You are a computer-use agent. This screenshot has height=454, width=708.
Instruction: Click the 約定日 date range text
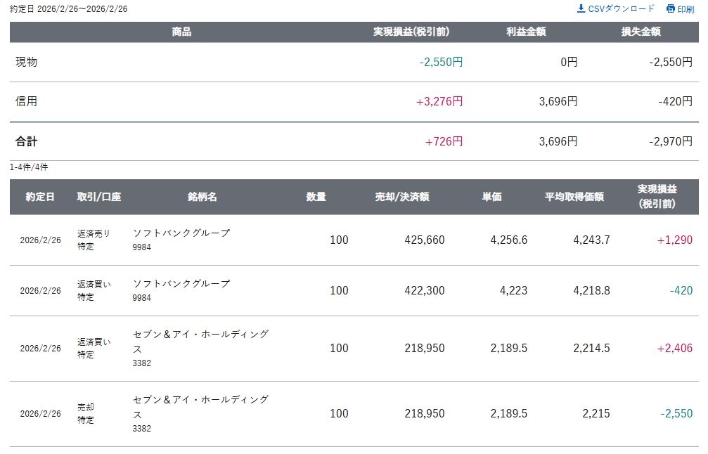pyautogui.click(x=69, y=9)
